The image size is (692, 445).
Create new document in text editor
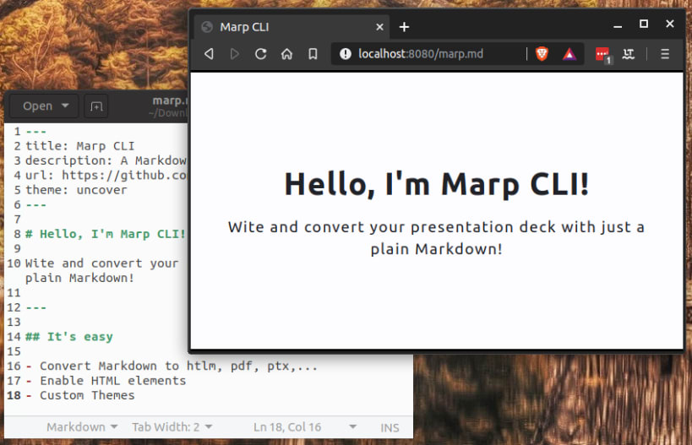96,106
